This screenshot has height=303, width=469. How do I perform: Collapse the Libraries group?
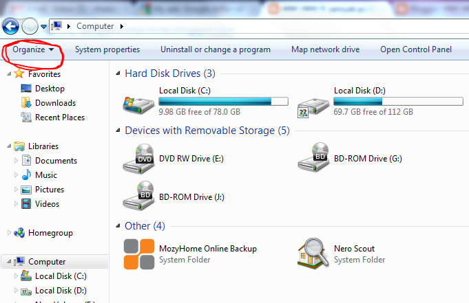pyautogui.click(x=9, y=146)
